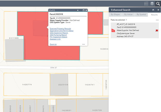This screenshot has width=161, height=112.
Task: Open Application and Permit Status link
Action: tap(61, 31)
